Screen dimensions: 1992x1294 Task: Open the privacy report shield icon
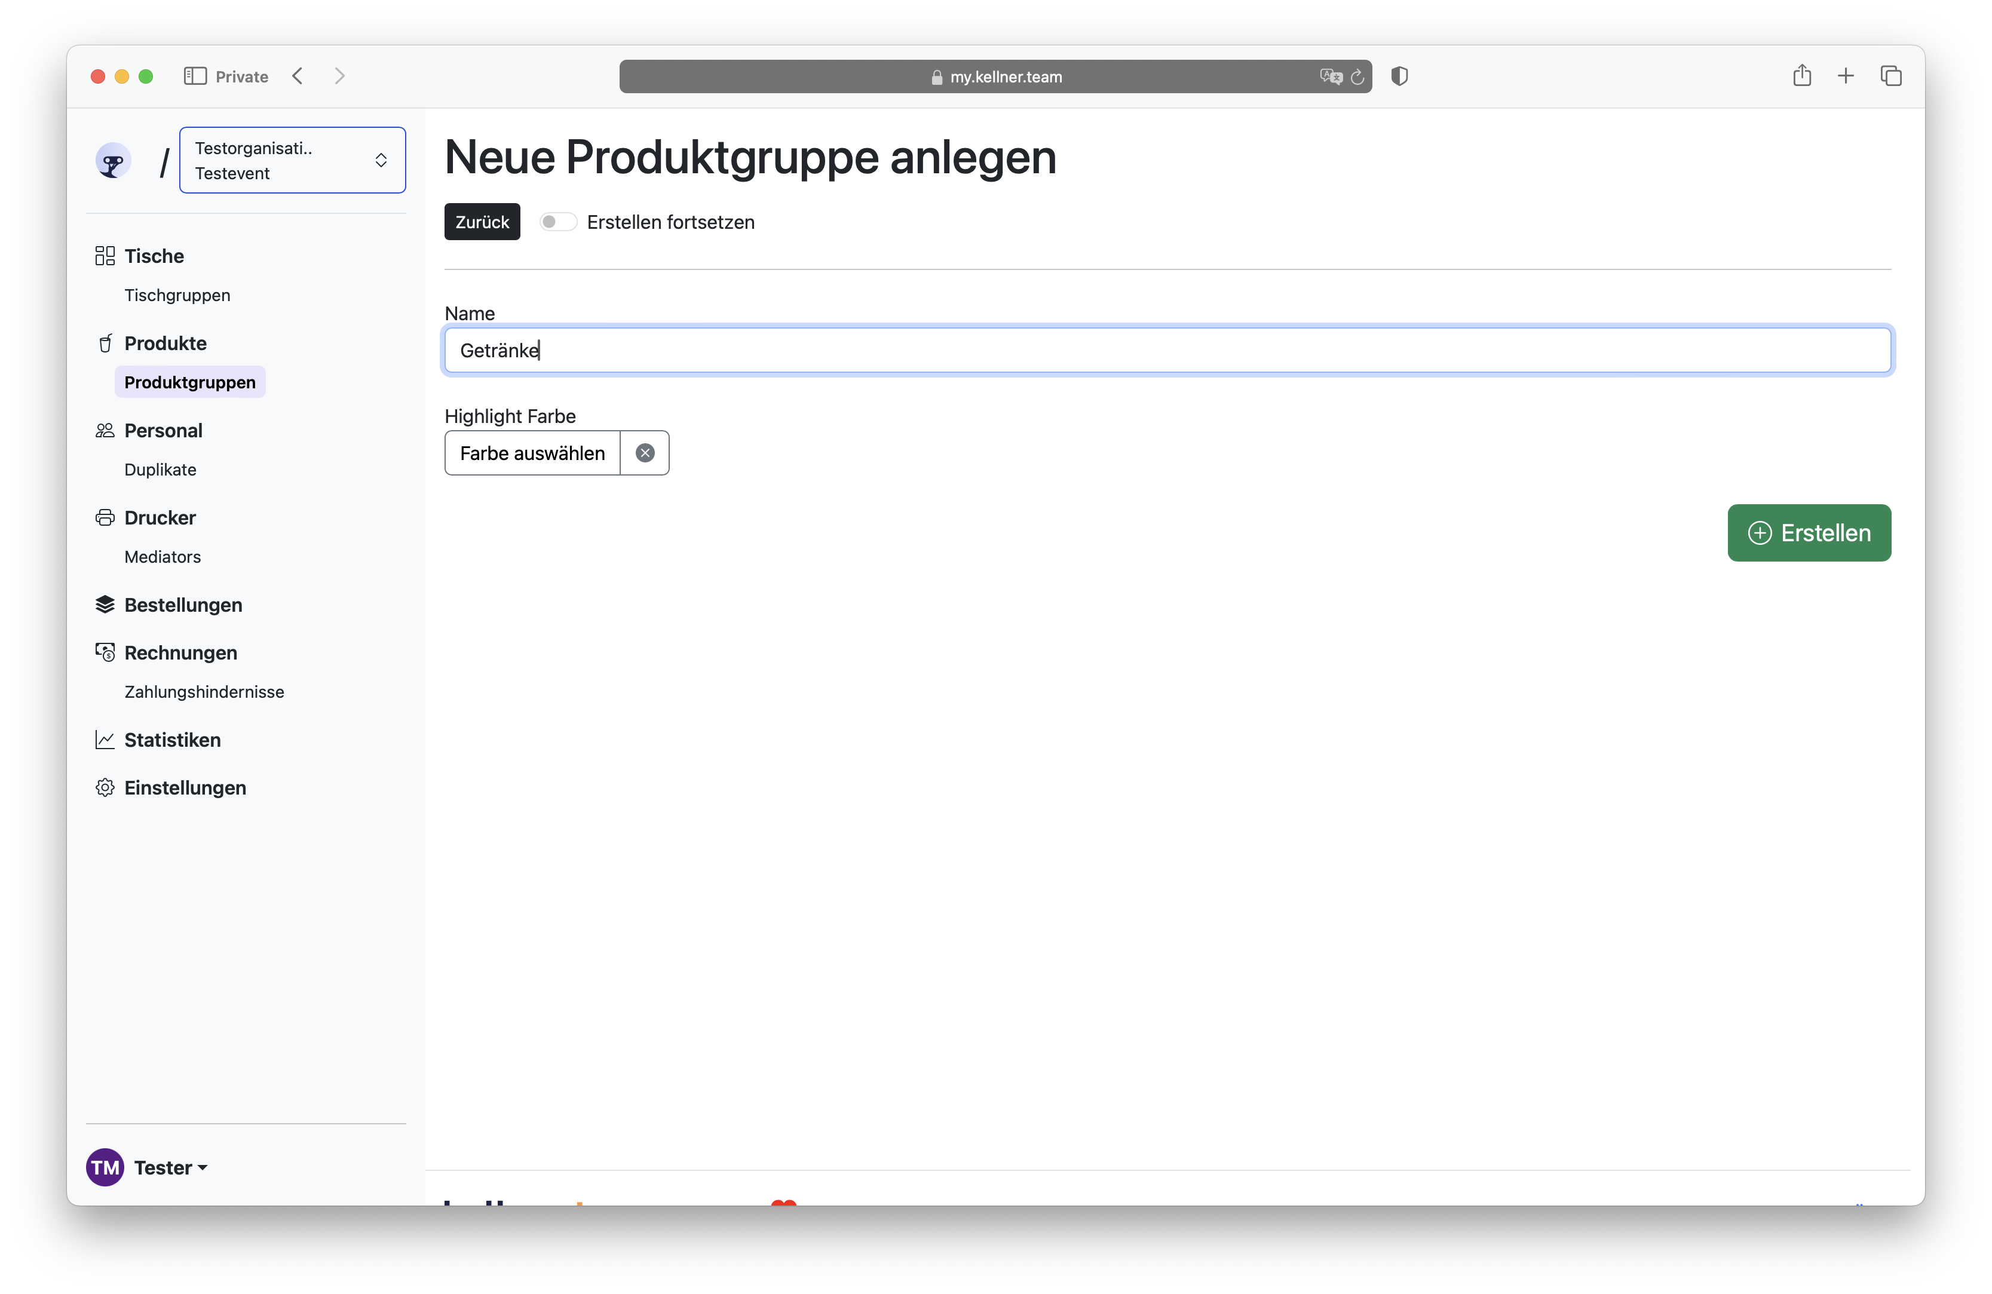(1399, 76)
